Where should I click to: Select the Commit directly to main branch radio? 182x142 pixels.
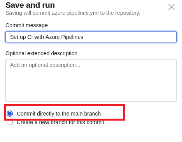point(10,114)
